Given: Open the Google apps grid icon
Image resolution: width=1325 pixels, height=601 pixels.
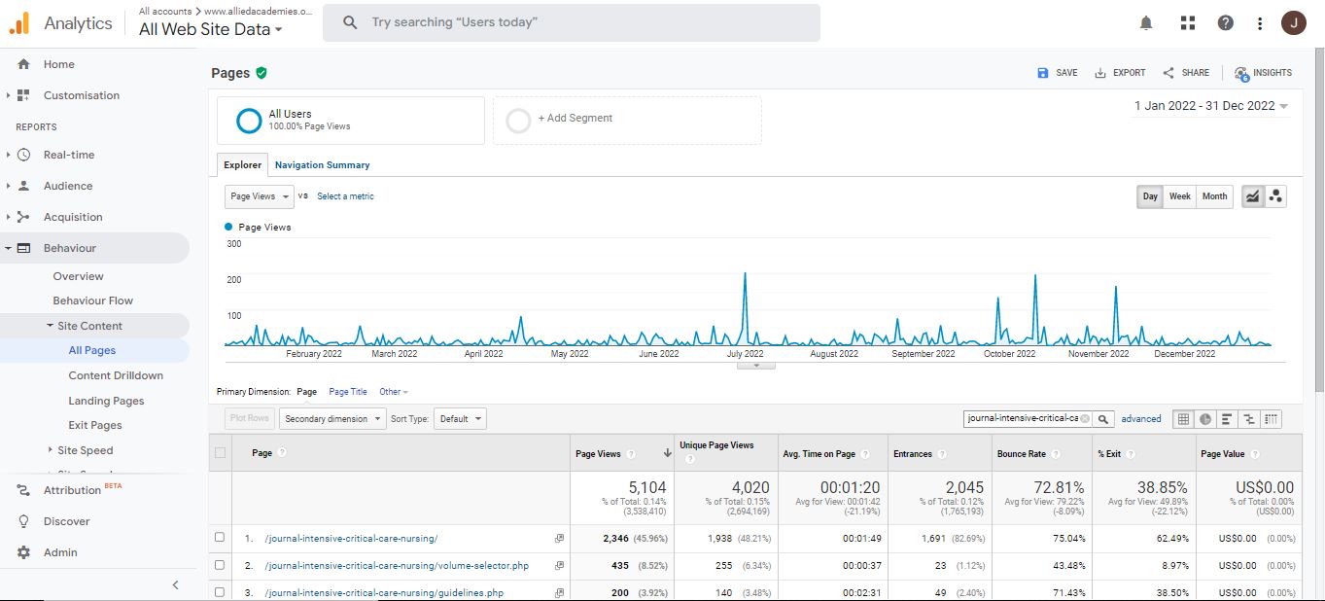Looking at the screenshot, I should (x=1187, y=23).
